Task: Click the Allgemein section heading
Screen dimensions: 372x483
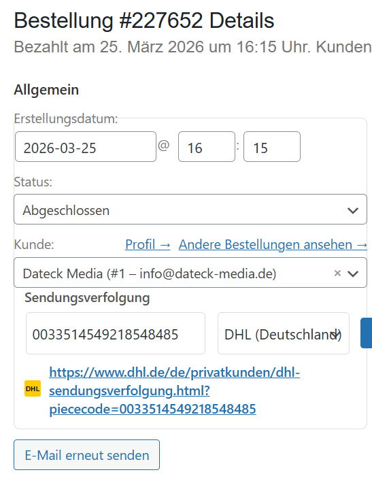Action: pyautogui.click(x=46, y=90)
